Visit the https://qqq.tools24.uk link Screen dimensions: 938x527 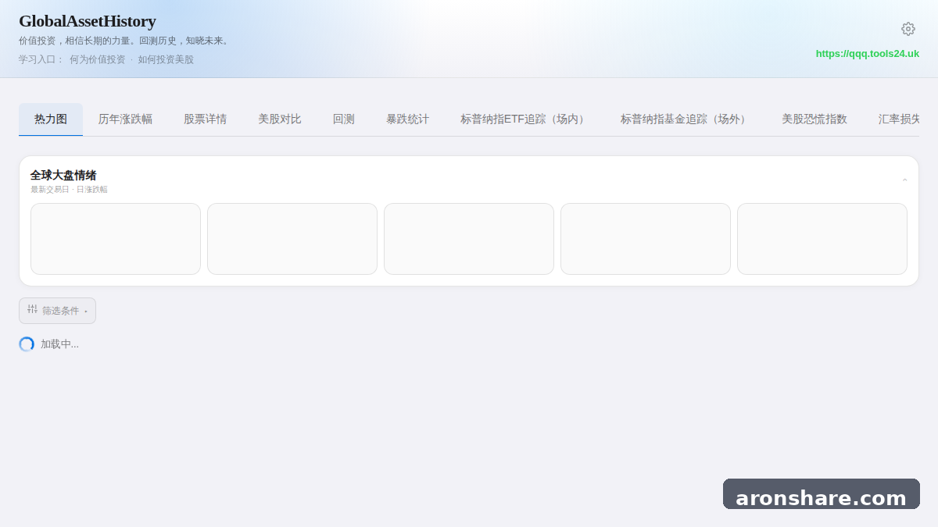pos(868,54)
